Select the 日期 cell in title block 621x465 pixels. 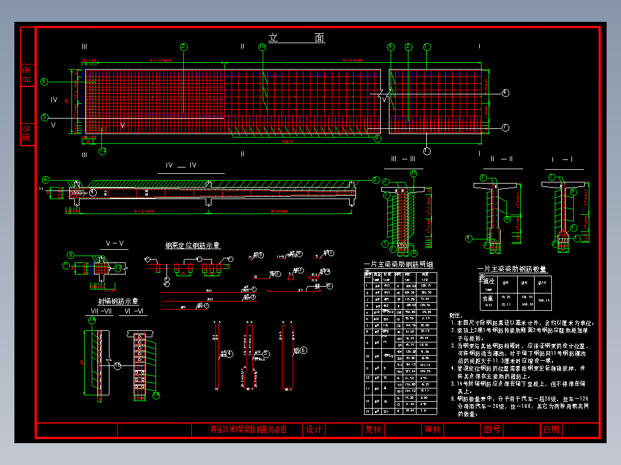tap(551, 430)
